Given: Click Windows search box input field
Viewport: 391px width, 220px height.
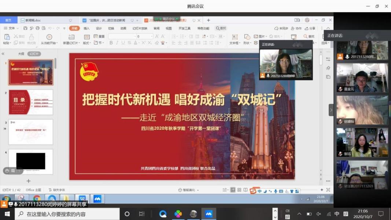Looking at the screenshot, I should click(x=67, y=214).
